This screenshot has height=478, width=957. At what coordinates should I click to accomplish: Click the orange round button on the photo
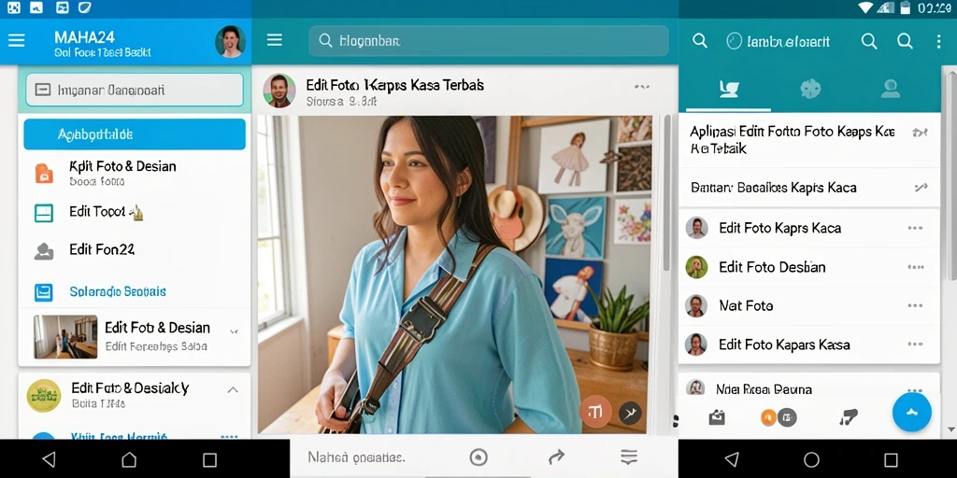pos(595,411)
